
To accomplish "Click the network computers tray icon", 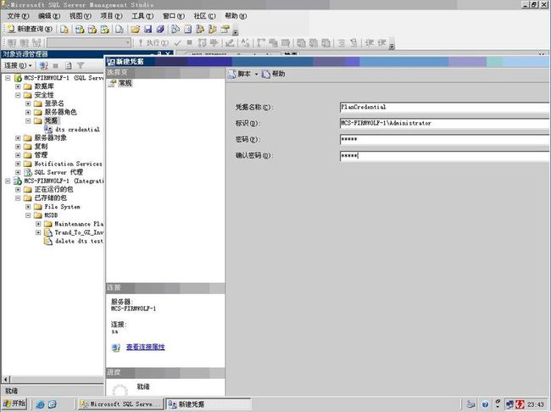I will (x=509, y=404).
